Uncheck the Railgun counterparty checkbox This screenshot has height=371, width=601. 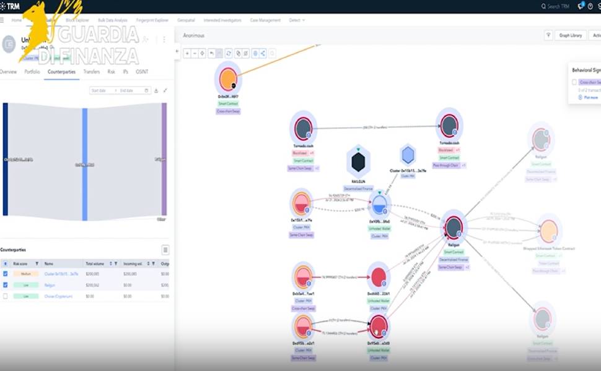[6, 285]
